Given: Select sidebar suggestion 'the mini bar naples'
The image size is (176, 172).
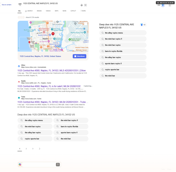Looking at the screenshot, I should [x=123, y=45].
